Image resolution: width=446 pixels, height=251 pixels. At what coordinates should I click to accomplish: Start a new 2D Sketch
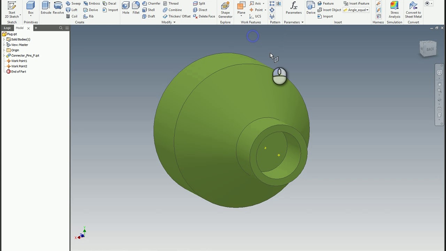coord(12,10)
